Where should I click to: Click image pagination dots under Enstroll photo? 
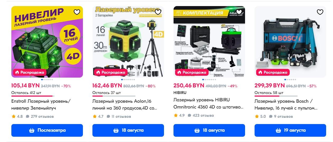[x=47, y=79]
